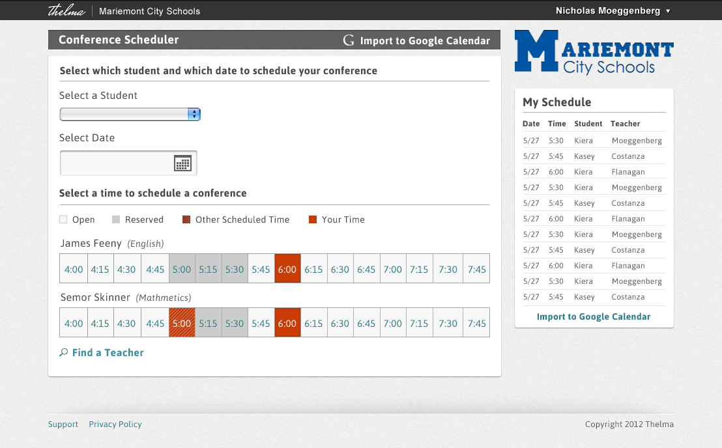Open the Privacy Policy footer link
This screenshot has width=722, height=448.
coord(115,424)
